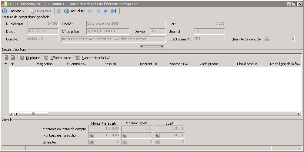Viewport: 304px width, 152px height.
Task: Click Ecart tenue de compte field
Action: pyautogui.click(x=169, y=129)
